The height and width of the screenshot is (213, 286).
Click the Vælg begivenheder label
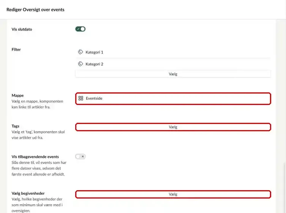coord(28,193)
